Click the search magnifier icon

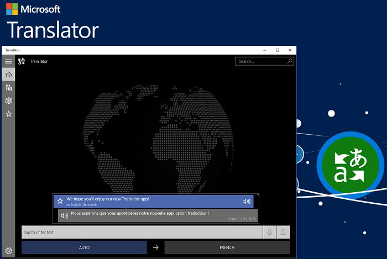pos(290,61)
